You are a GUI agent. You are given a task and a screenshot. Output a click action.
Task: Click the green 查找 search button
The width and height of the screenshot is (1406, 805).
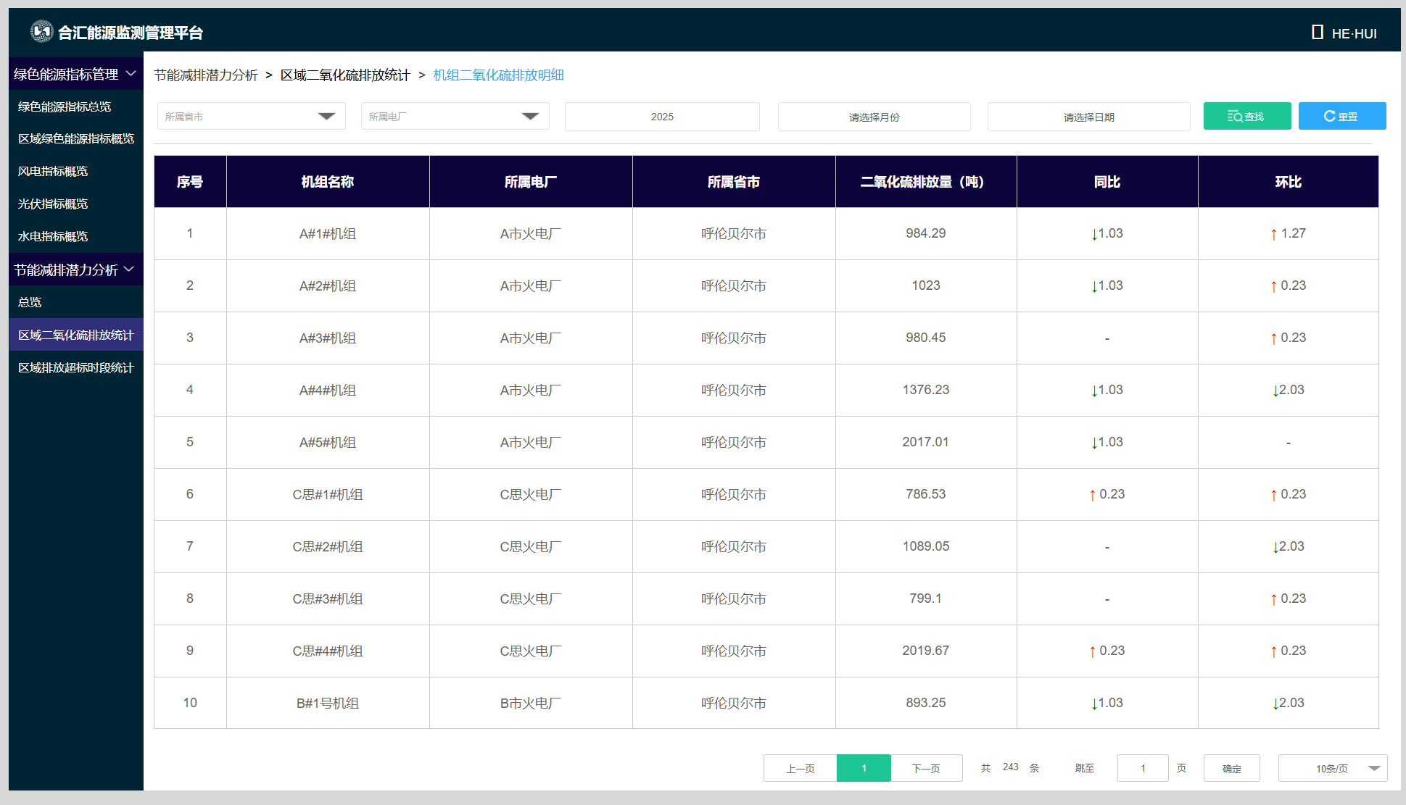pyautogui.click(x=1246, y=116)
